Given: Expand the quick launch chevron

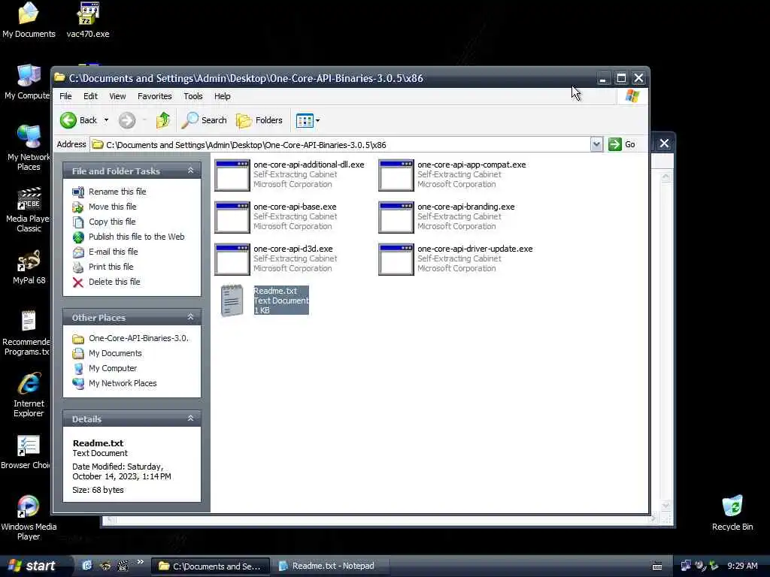Looking at the screenshot, I should click(141, 562).
